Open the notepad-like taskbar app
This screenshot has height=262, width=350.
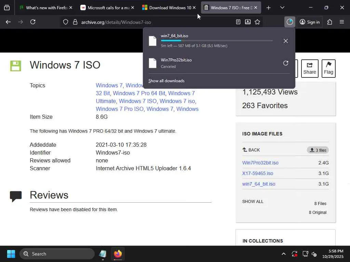(x=103, y=254)
